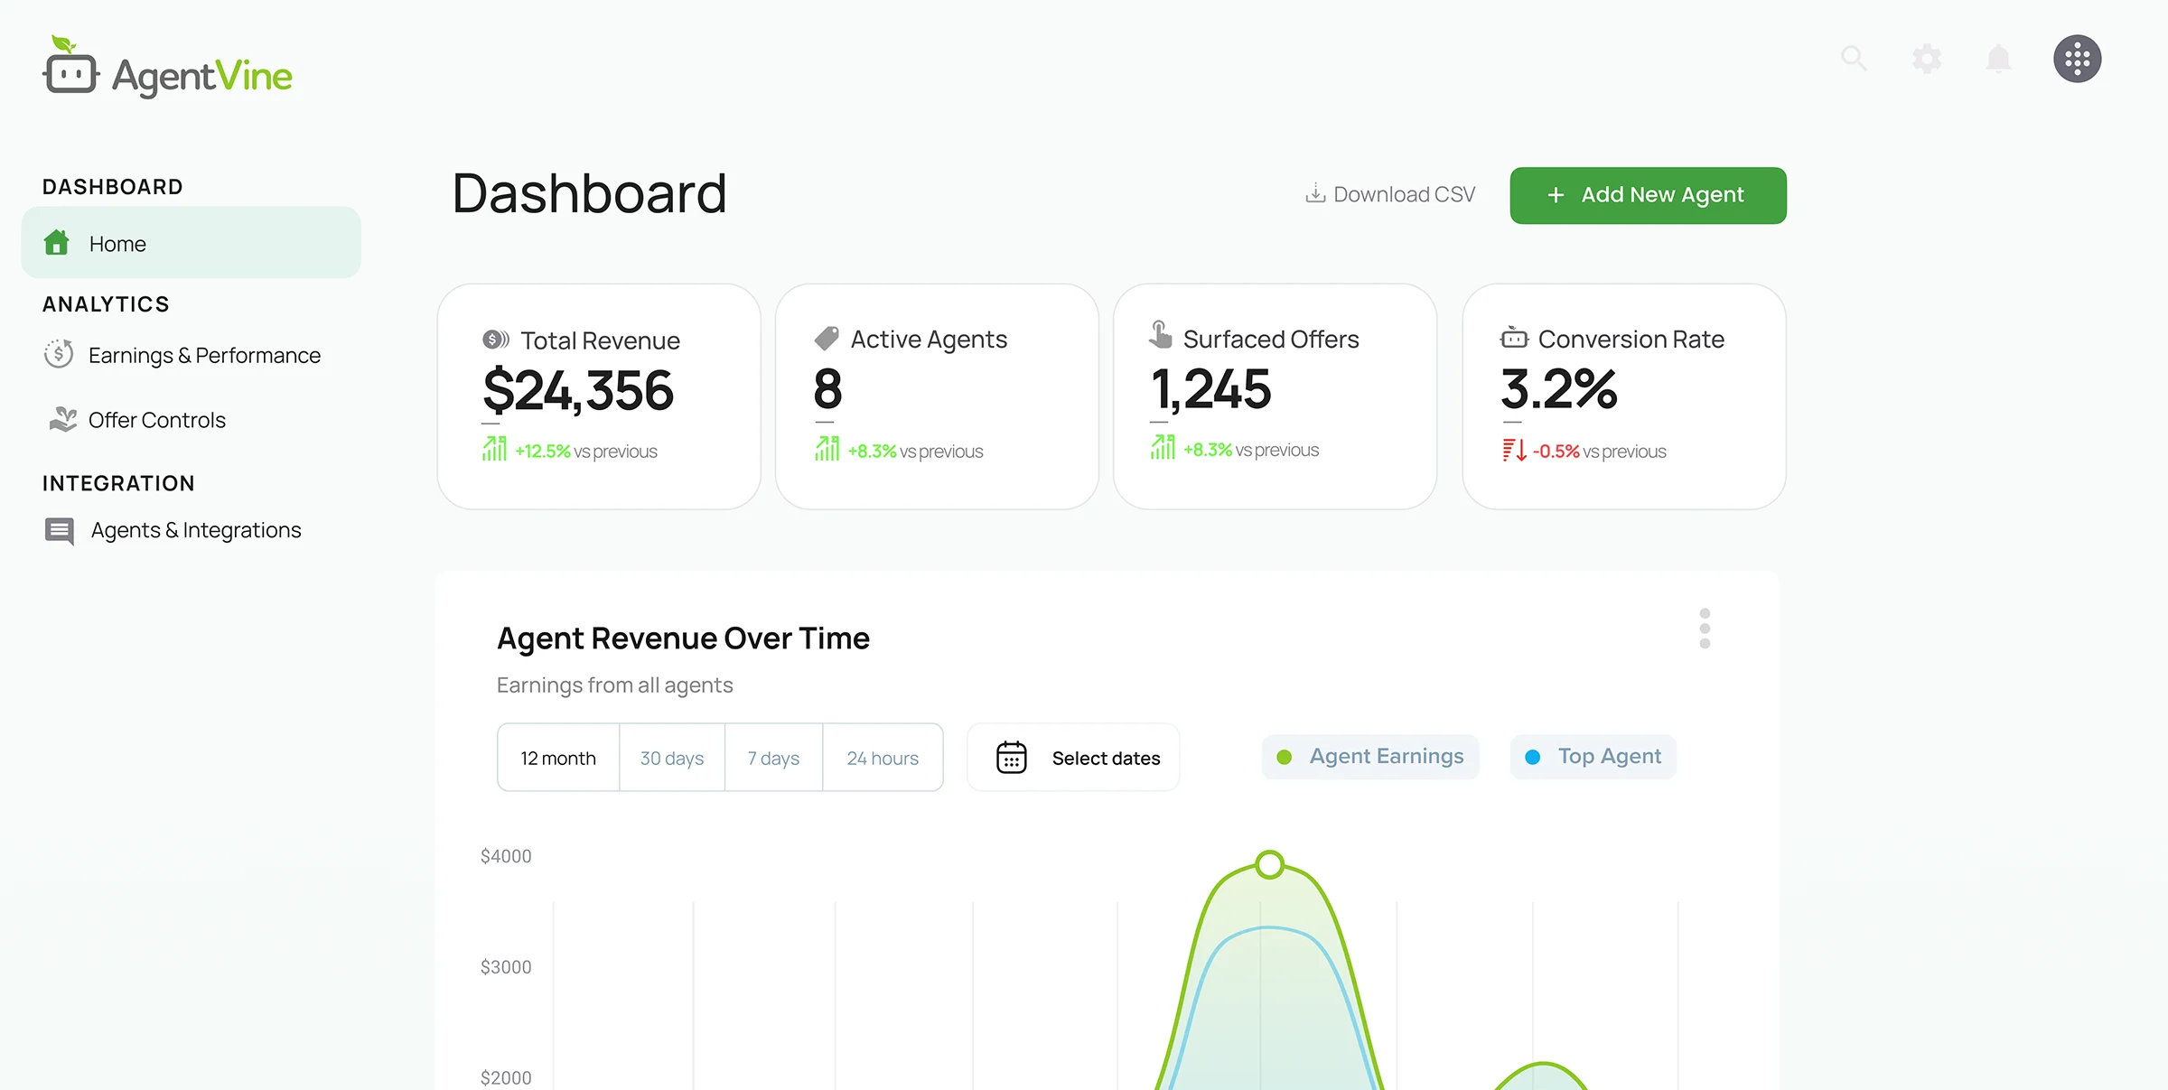Click the Download CSV link
This screenshot has height=1090, width=2168.
1389,193
